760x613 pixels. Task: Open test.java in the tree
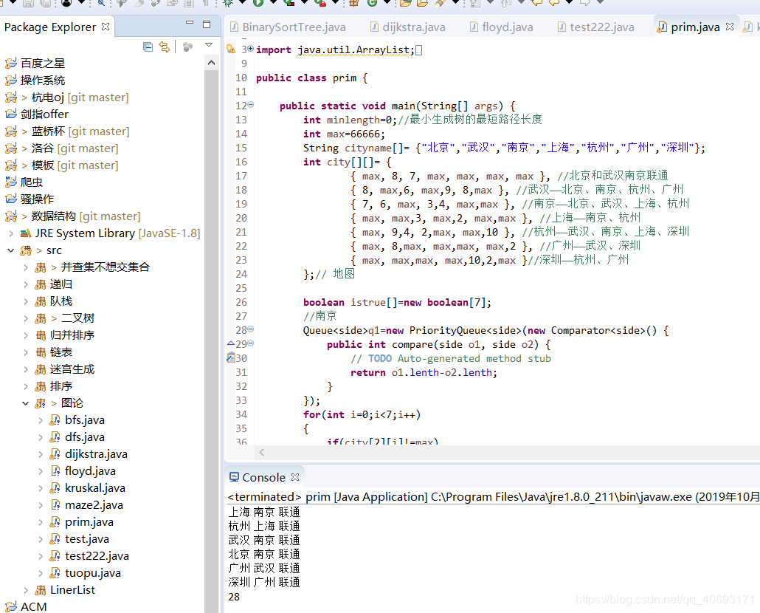pos(87,539)
